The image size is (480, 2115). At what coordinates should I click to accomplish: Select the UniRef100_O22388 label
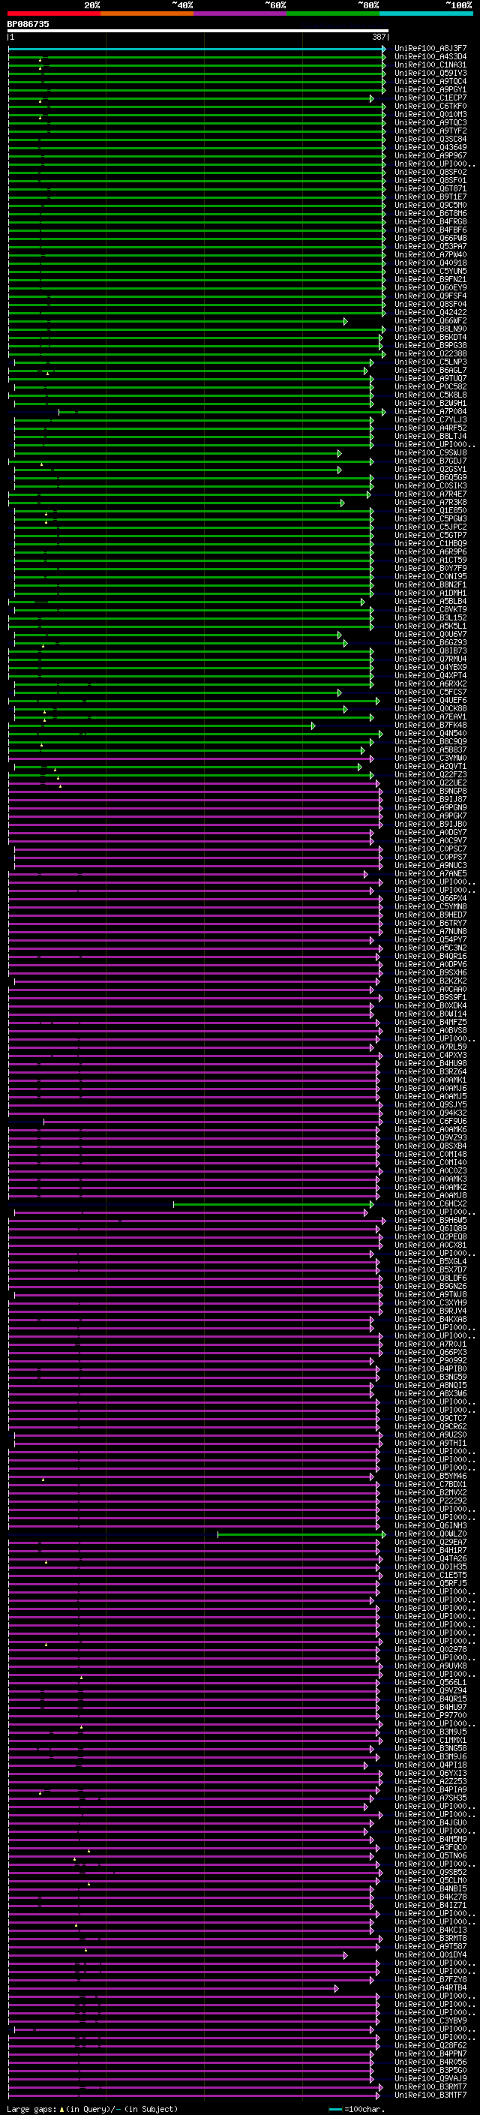click(x=430, y=354)
